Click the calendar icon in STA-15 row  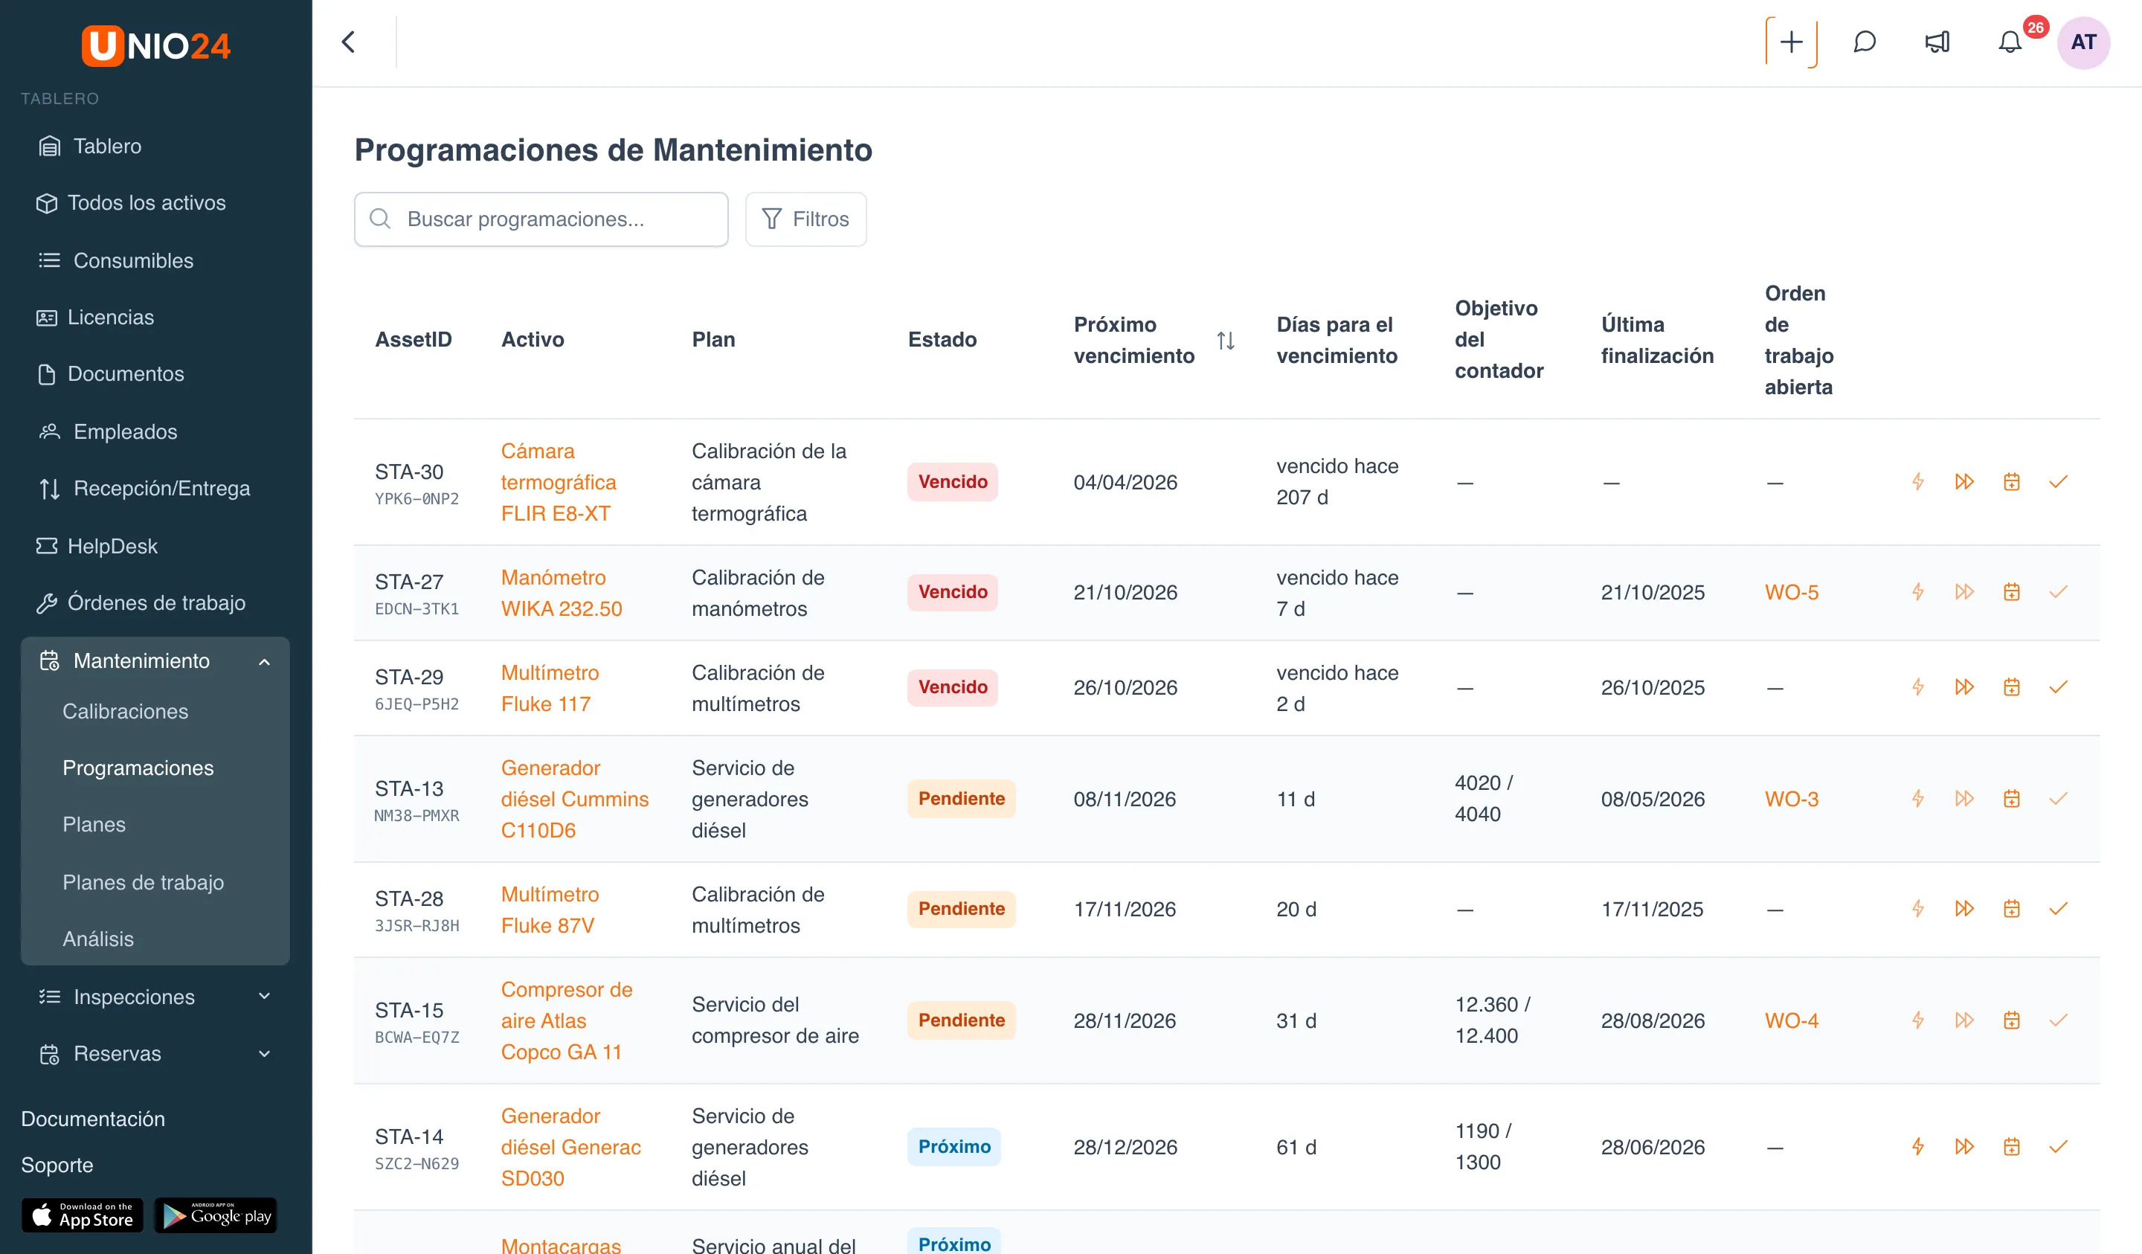point(2011,1020)
